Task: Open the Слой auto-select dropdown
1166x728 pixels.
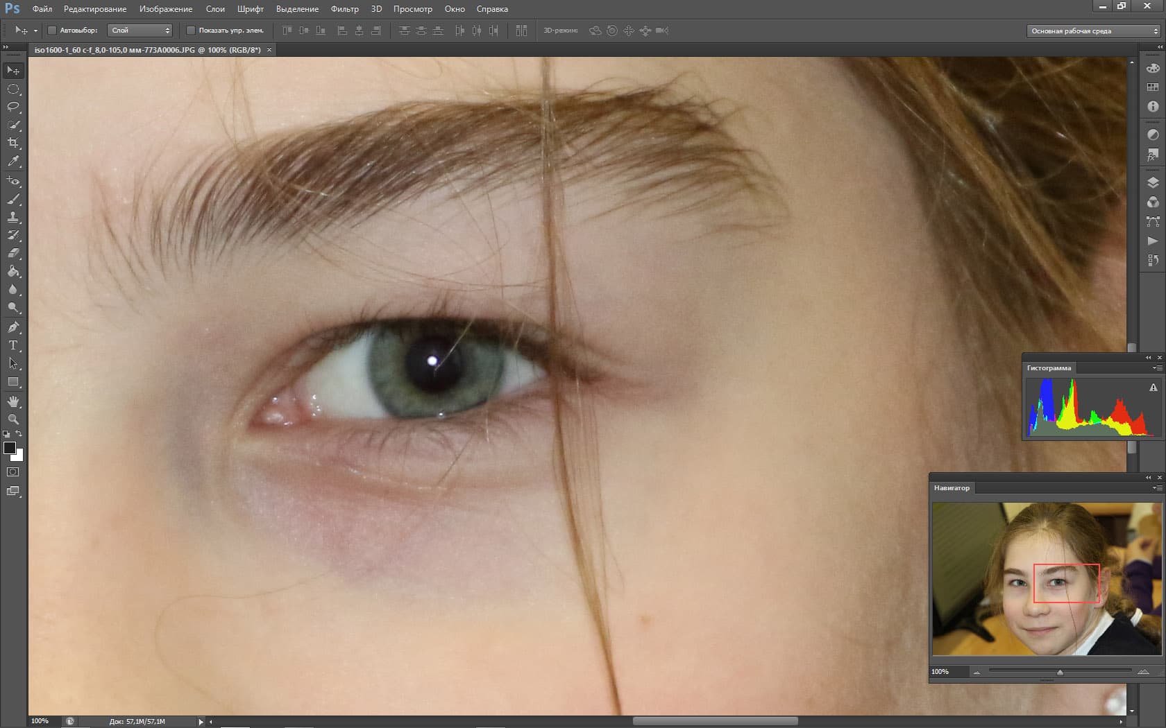Action: coord(140,31)
